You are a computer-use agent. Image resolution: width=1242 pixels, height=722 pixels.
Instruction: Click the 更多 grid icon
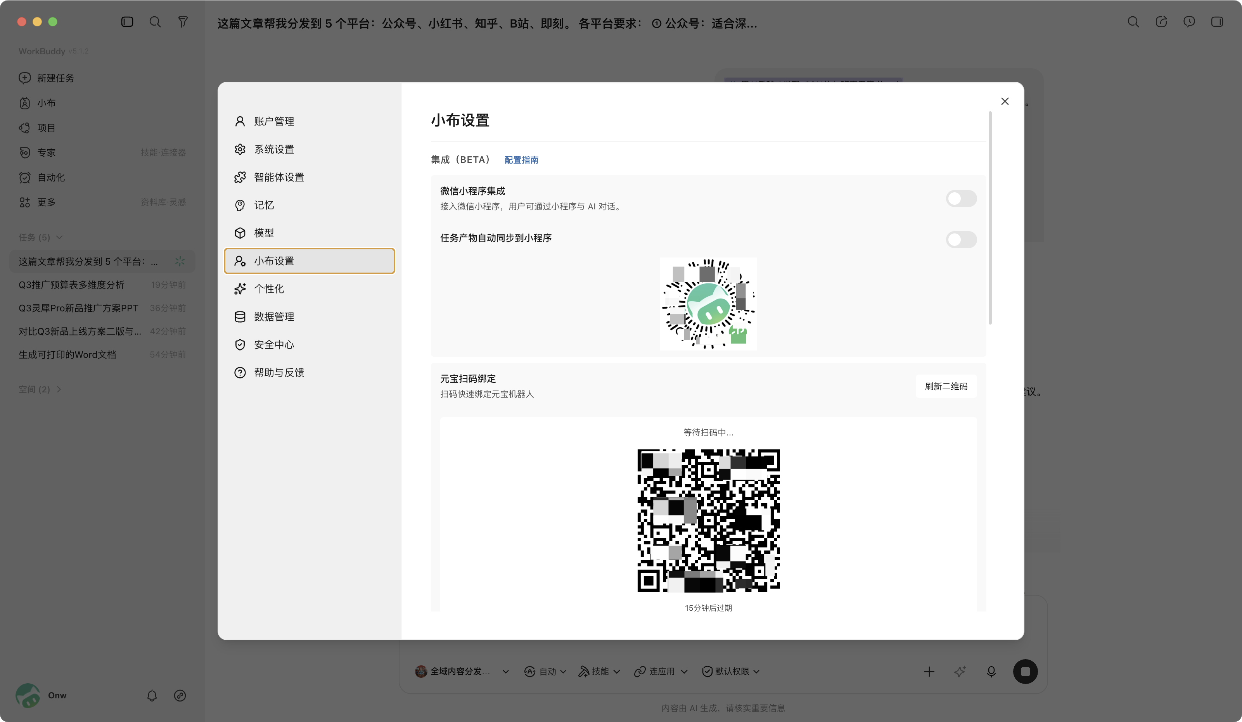pos(25,202)
